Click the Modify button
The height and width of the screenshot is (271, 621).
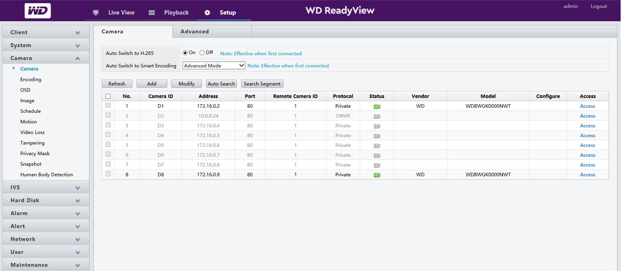[x=187, y=83]
